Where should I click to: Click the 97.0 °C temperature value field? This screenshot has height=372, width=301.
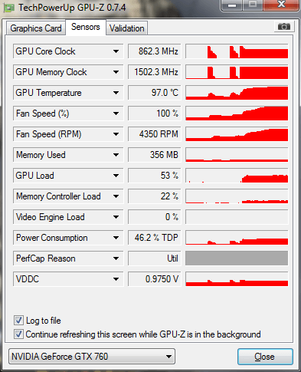[155, 93]
